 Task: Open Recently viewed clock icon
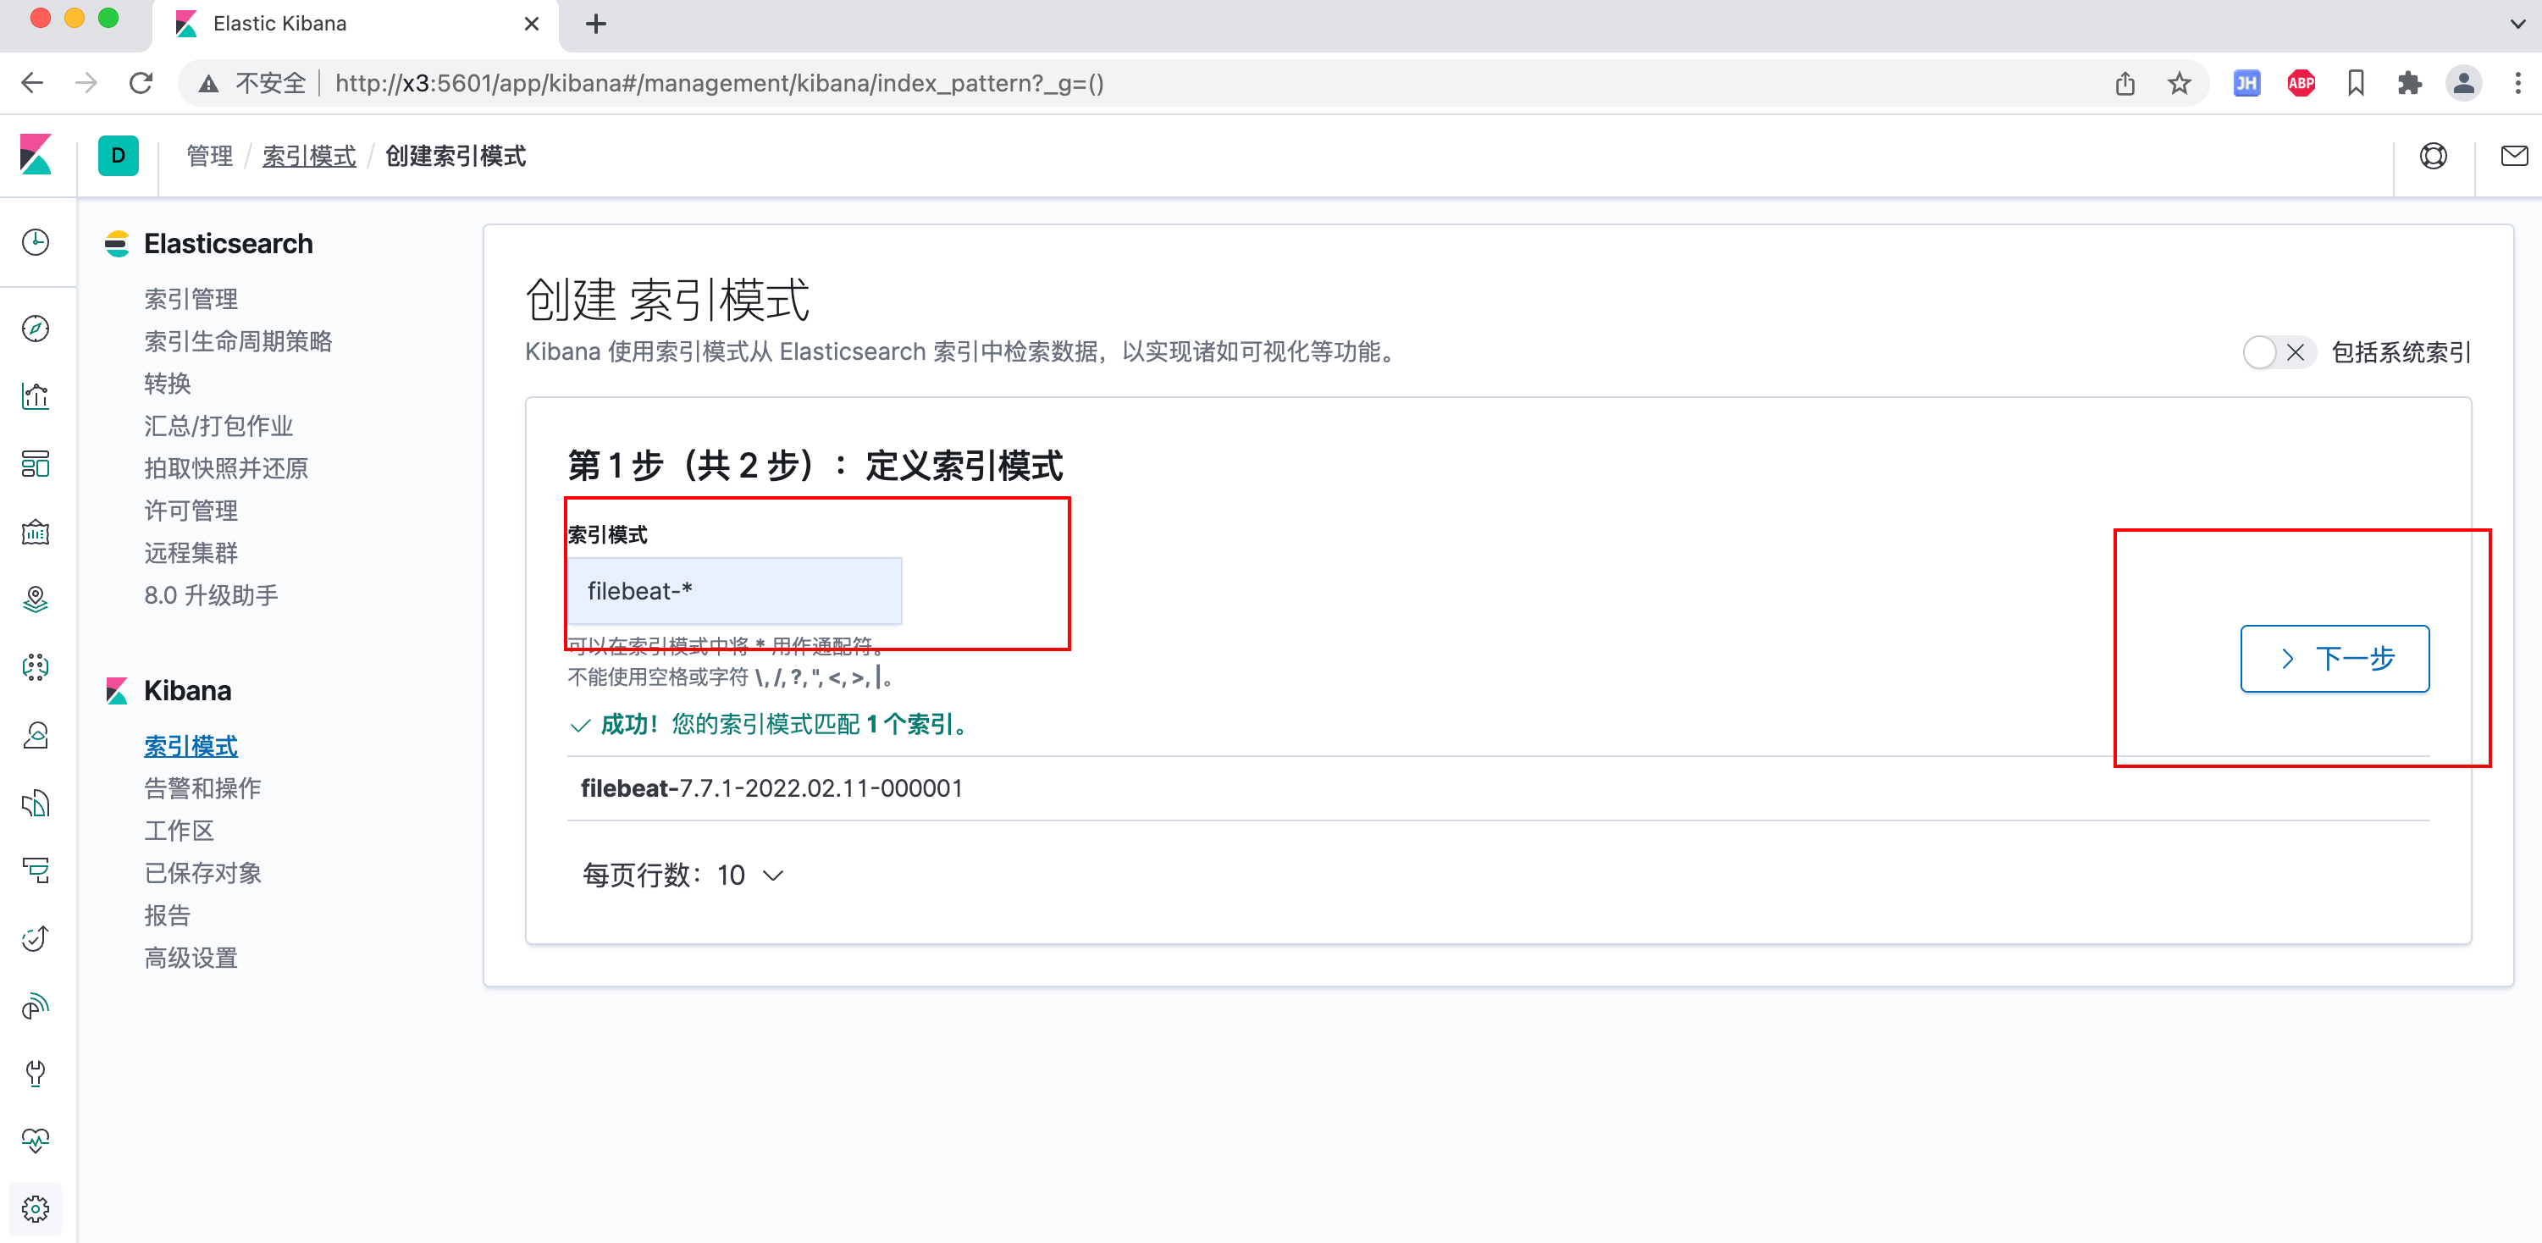[x=36, y=243]
